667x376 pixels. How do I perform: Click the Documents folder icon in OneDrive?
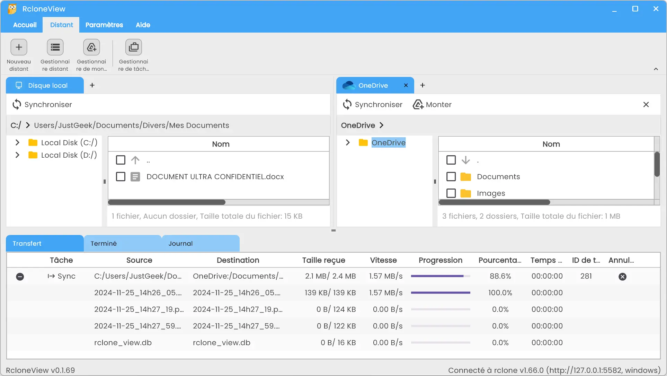pyautogui.click(x=466, y=177)
